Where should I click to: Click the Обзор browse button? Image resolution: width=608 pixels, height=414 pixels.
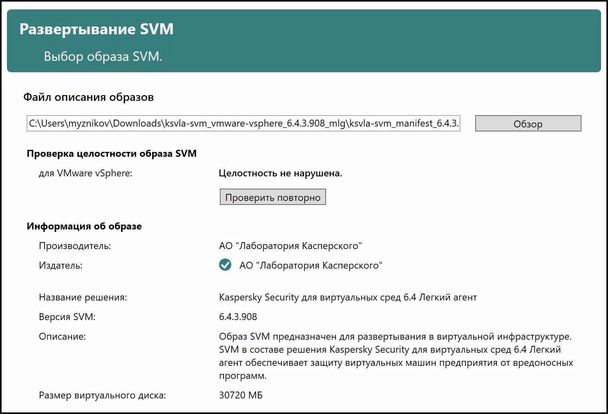click(x=528, y=123)
